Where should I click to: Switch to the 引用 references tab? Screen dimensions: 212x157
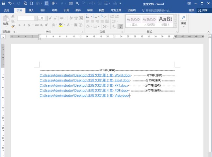pos(66,10)
